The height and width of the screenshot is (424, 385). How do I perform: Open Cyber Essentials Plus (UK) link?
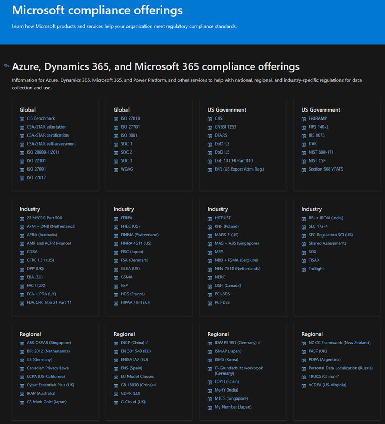point(50,385)
